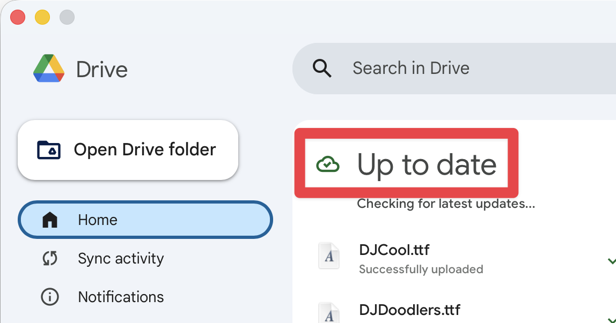Go to Notifications in the sidebar
Screen dimensions: 616x323
[x=121, y=297]
